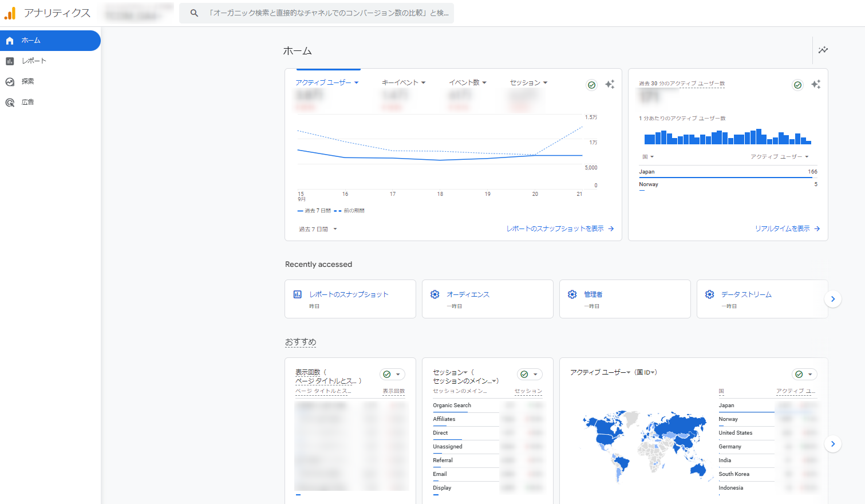Screen dimensions: 865x504
Task: Open recently accessed オーディエンス card
Action: pyautogui.click(x=488, y=299)
